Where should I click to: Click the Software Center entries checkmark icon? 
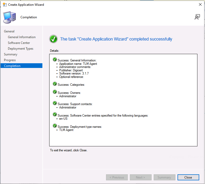click(55, 114)
